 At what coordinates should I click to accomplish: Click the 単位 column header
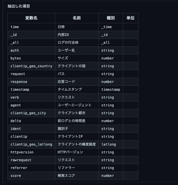click(130, 18)
